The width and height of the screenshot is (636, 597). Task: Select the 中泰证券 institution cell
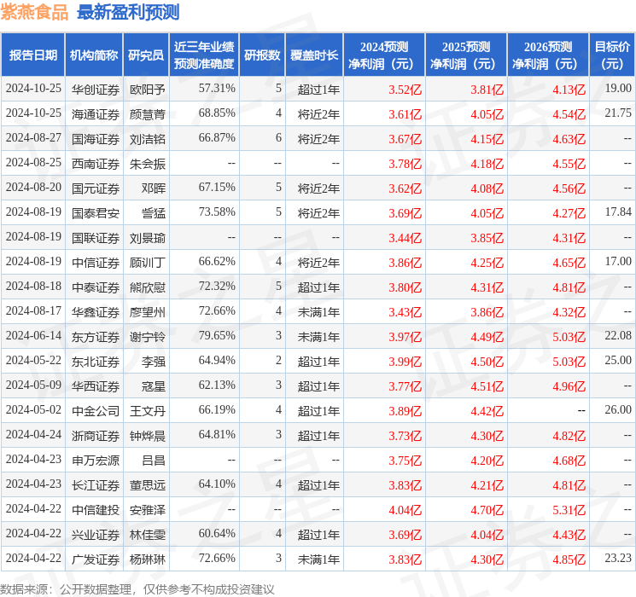[x=96, y=287]
